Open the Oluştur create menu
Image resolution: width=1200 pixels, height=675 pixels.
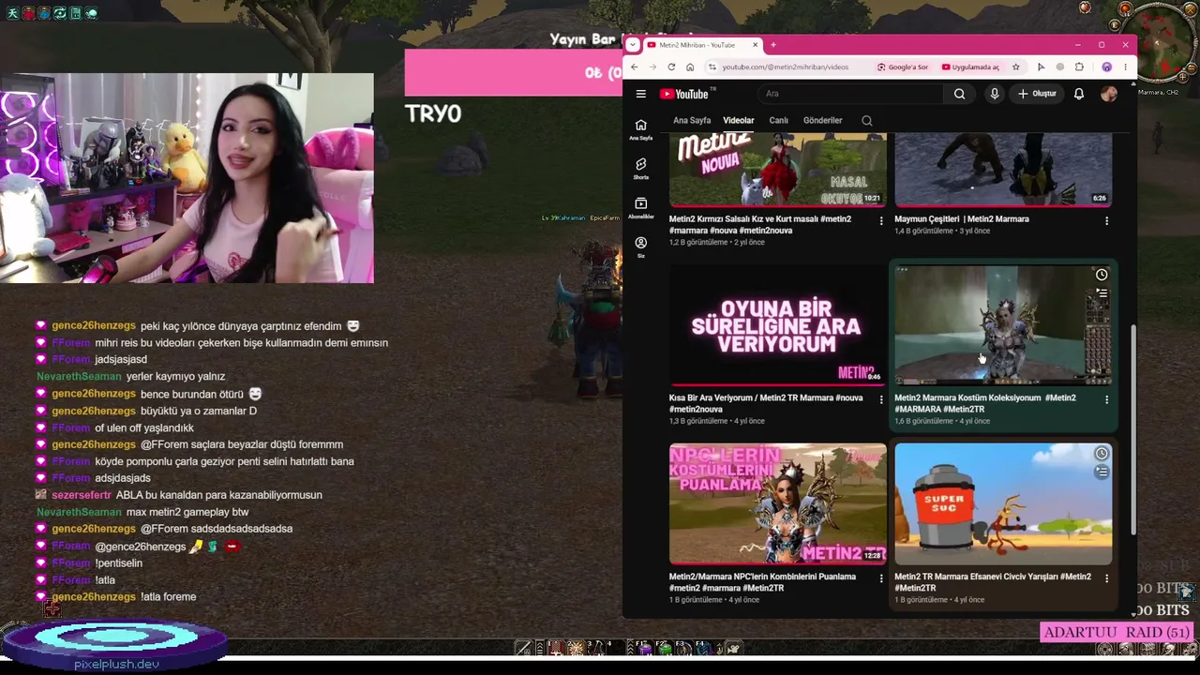(1037, 94)
